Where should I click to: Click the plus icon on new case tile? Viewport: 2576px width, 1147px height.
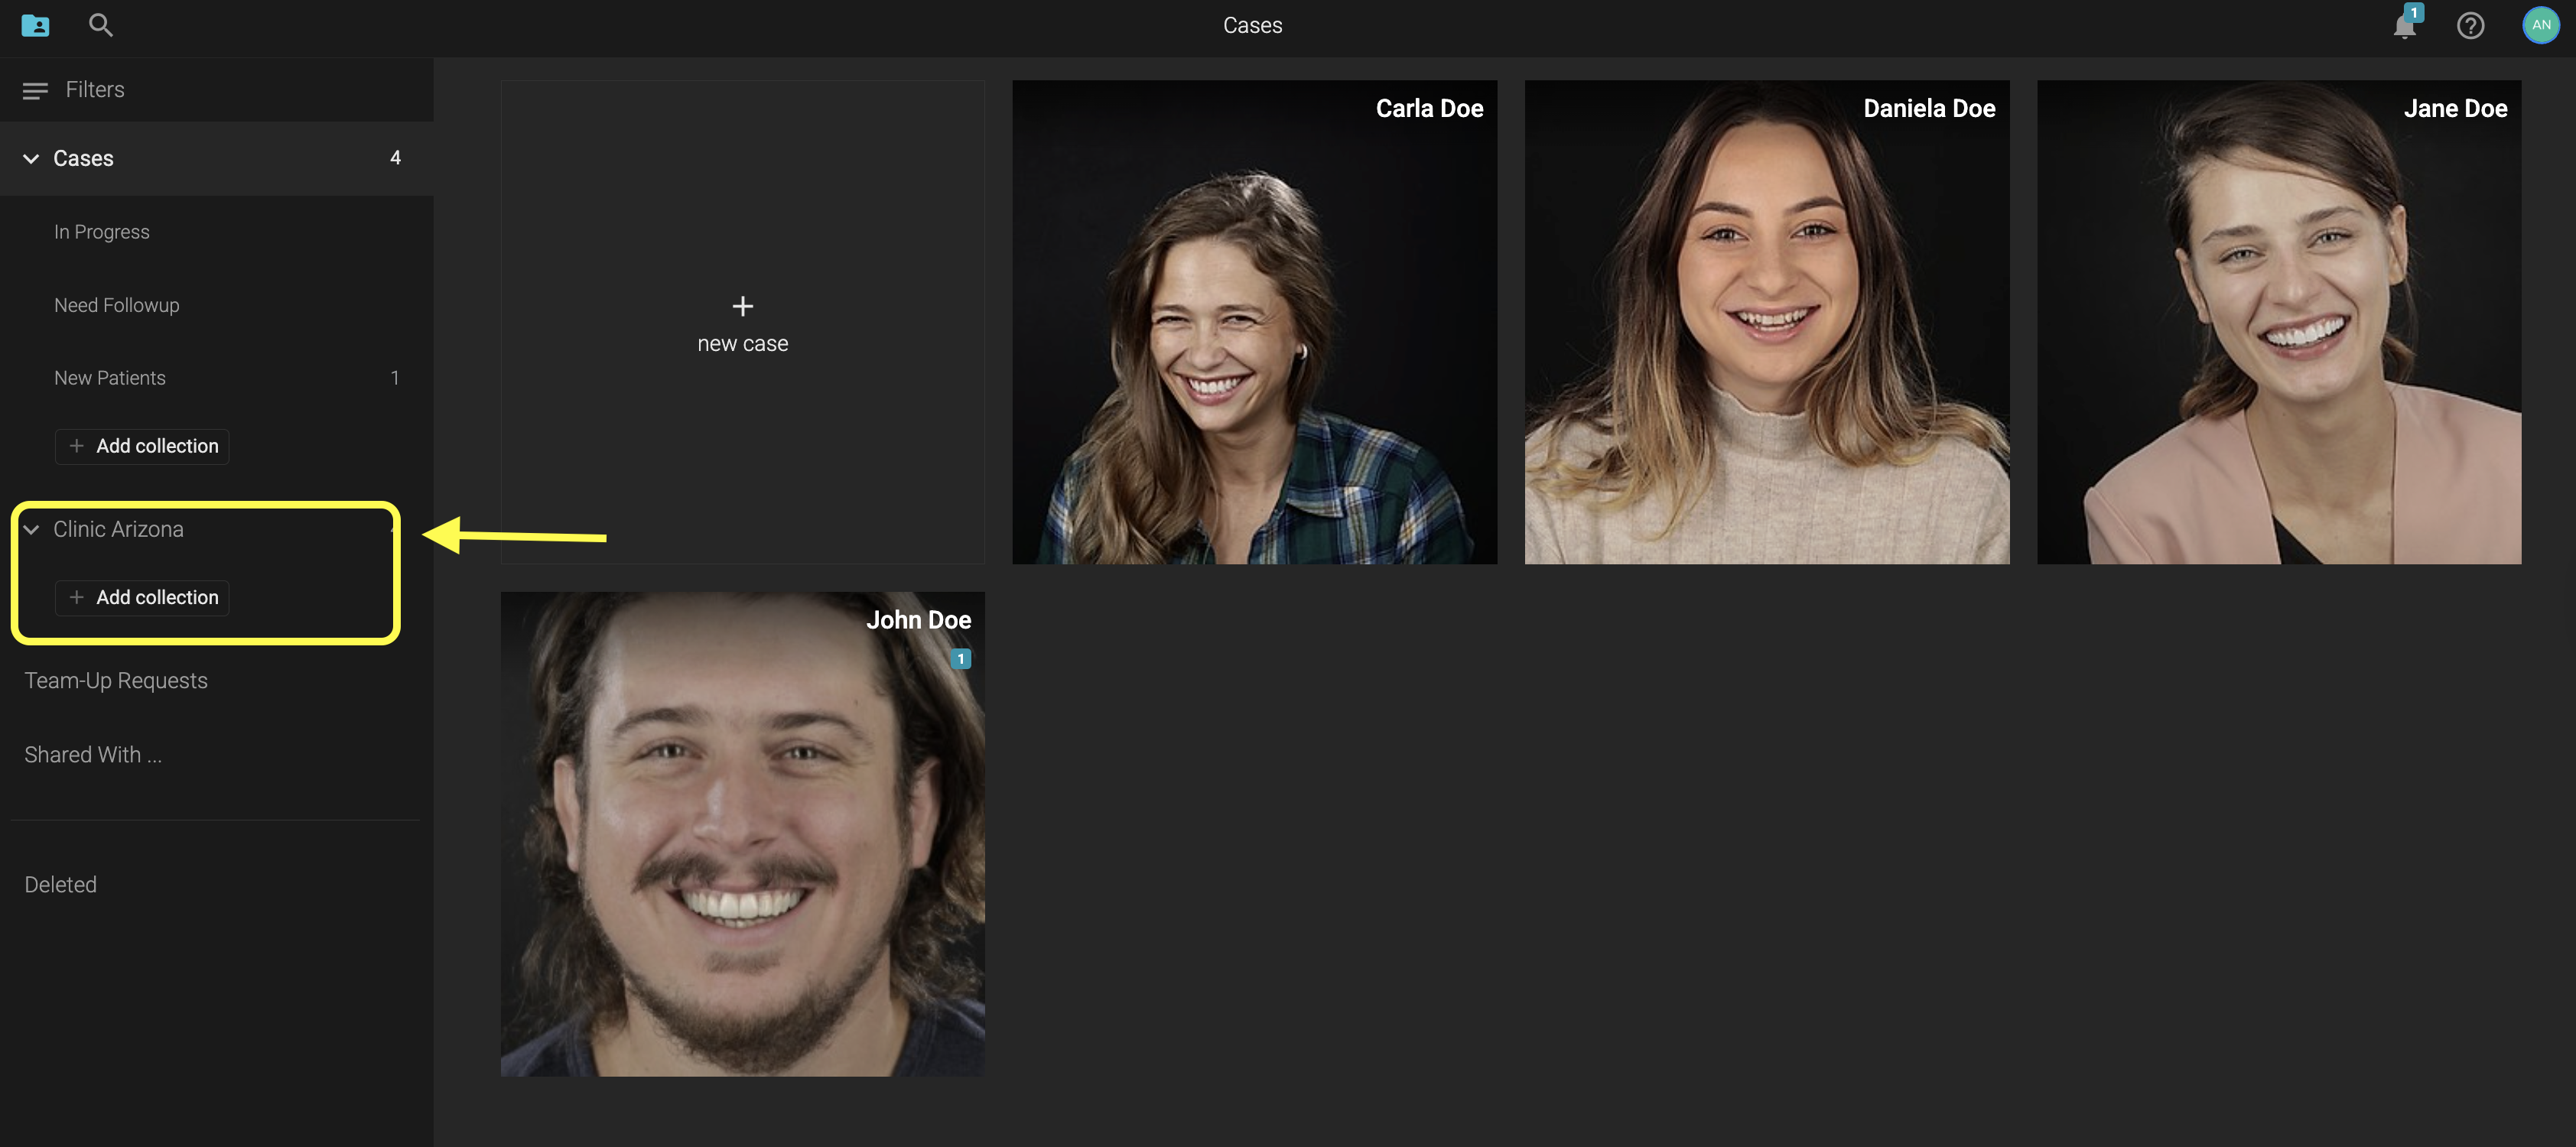click(742, 306)
